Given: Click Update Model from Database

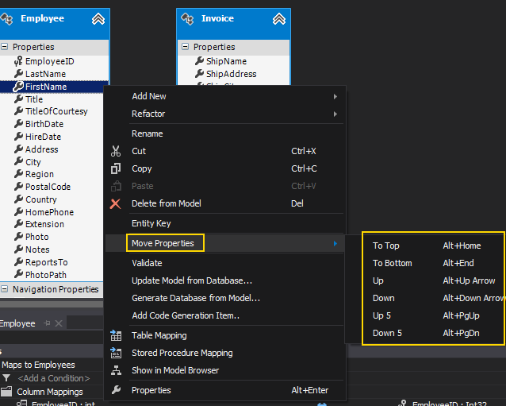Looking at the screenshot, I should coord(192,280).
